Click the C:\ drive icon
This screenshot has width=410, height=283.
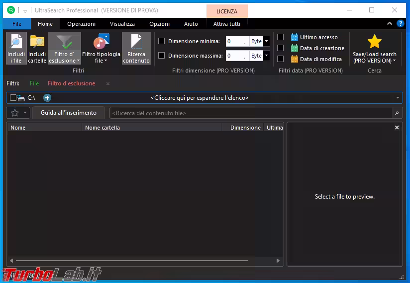21,98
